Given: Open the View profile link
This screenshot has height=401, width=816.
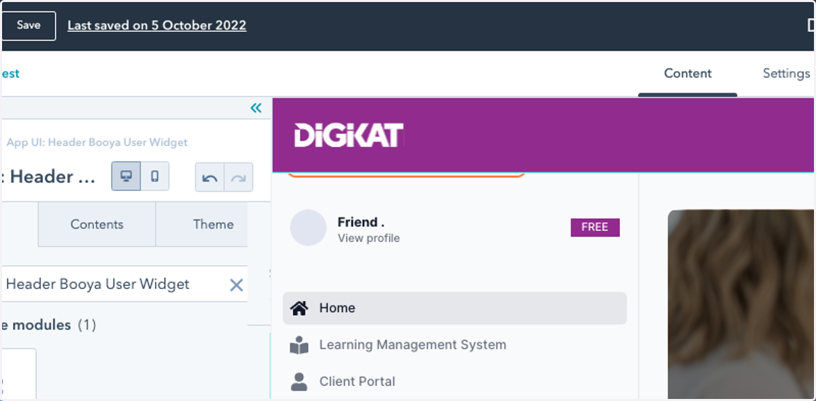Looking at the screenshot, I should (369, 239).
